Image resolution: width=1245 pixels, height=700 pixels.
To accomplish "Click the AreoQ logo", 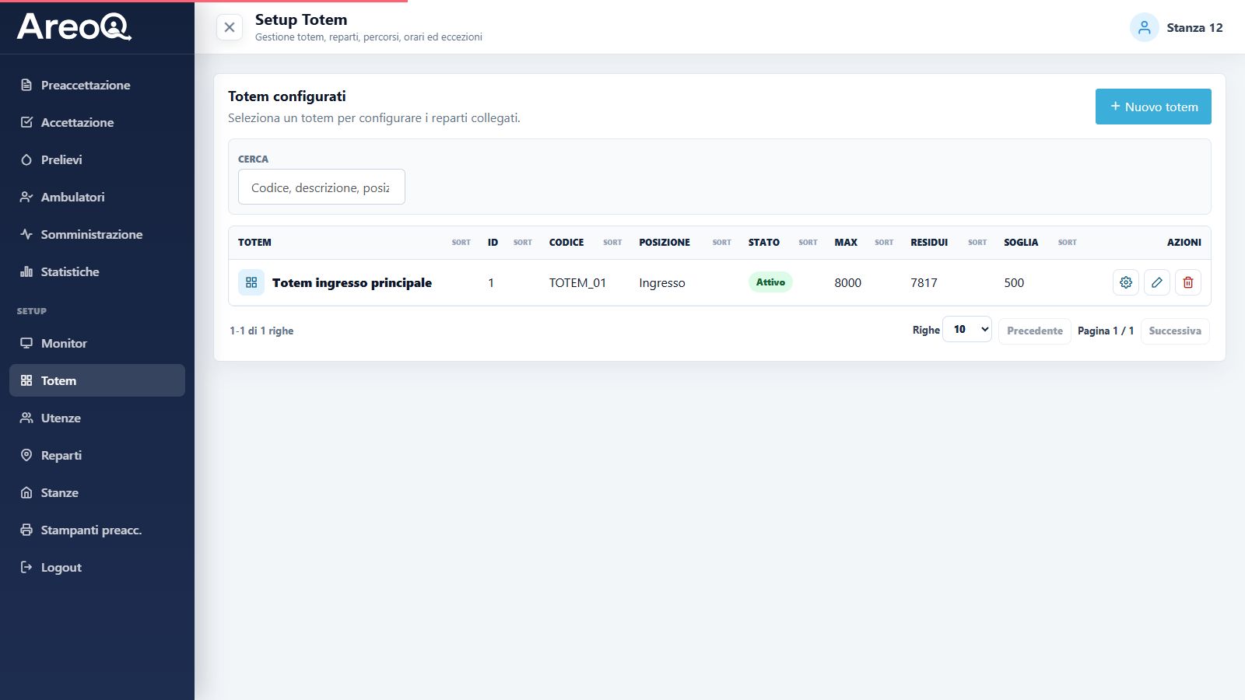I will (x=75, y=26).
